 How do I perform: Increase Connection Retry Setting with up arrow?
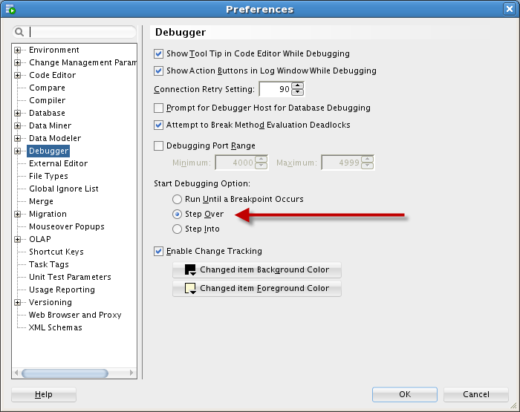[297, 86]
